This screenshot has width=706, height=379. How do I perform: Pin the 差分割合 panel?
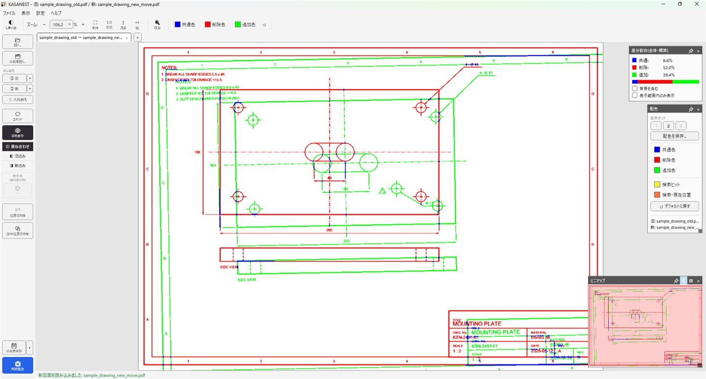[x=691, y=50]
